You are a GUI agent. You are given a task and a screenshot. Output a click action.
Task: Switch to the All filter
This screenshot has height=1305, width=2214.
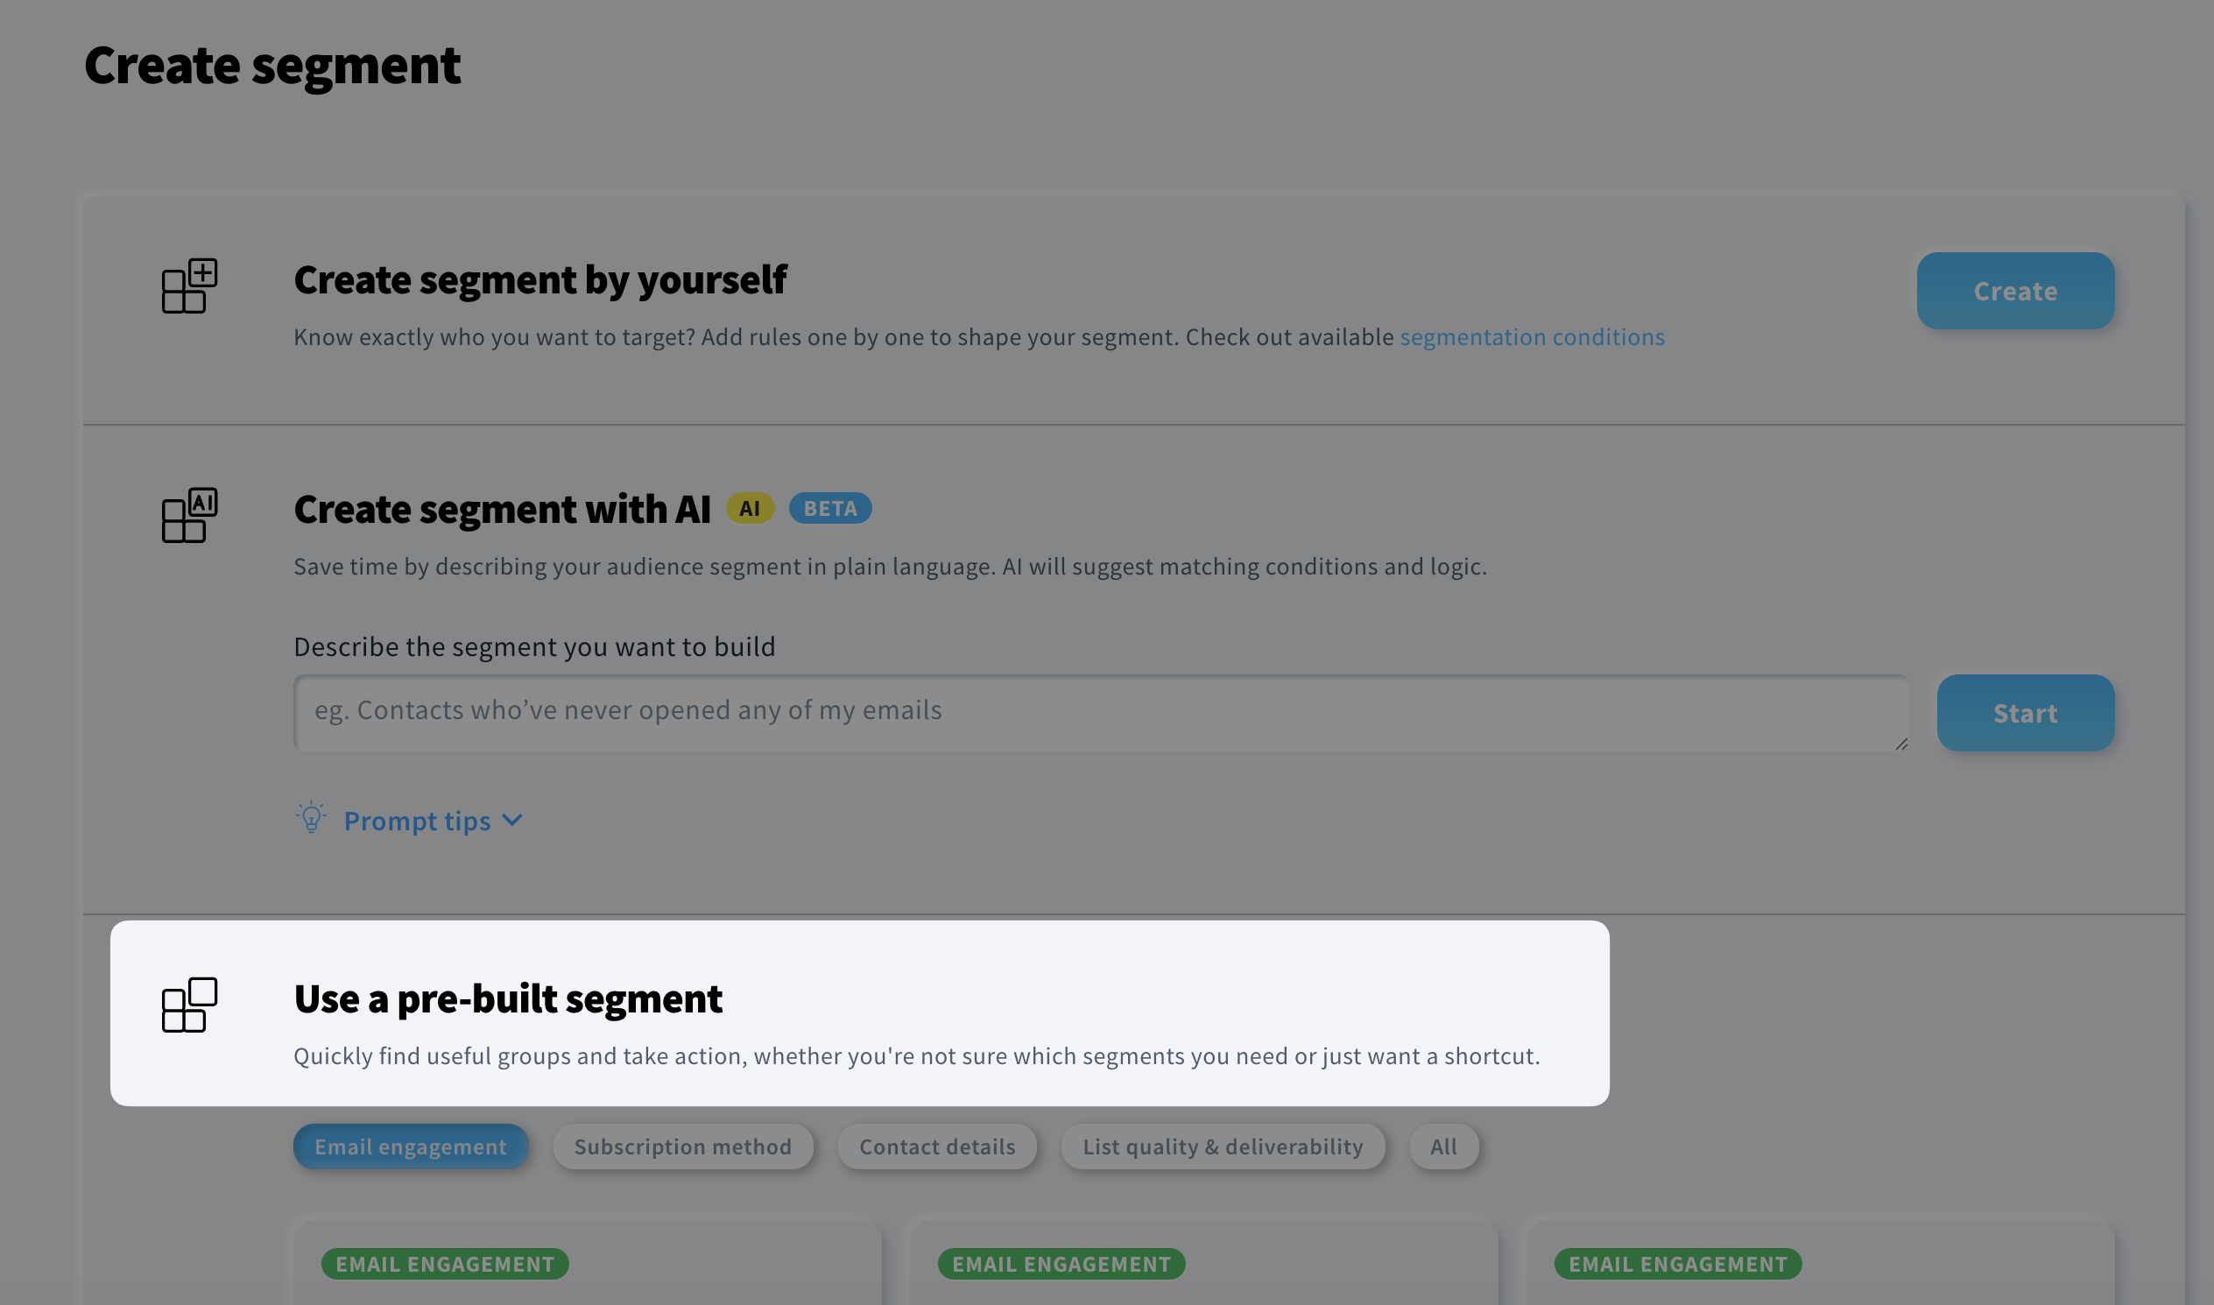click(x=1443, y=1146)
